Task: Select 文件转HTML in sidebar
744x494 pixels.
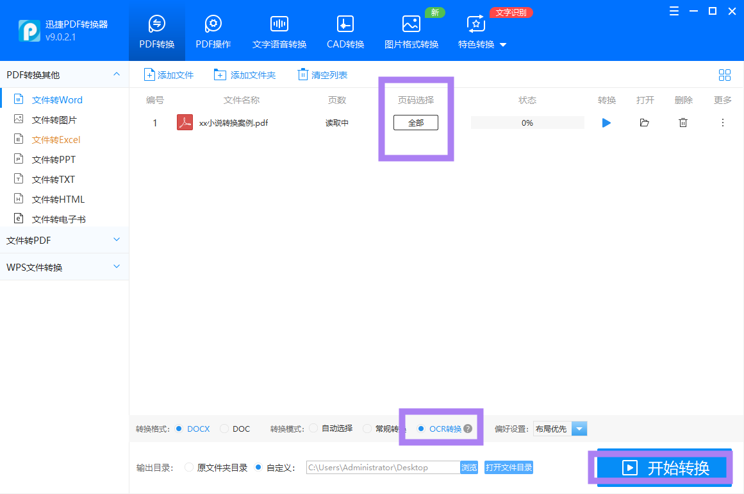Action: 58,200
